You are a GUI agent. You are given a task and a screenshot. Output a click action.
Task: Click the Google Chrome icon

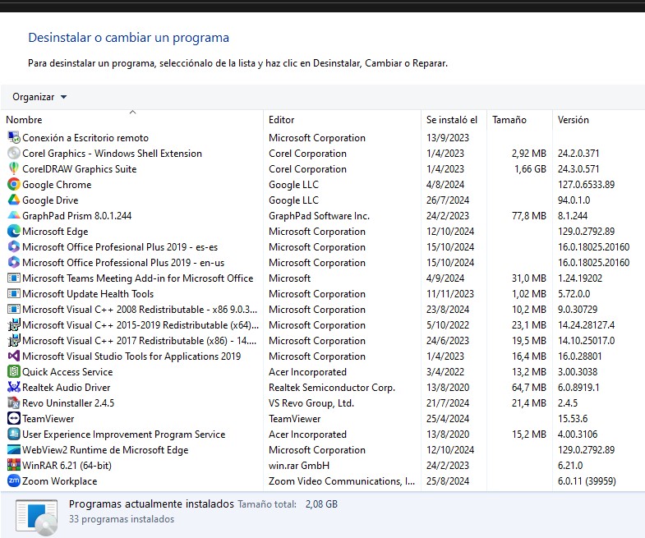point(14,184)
